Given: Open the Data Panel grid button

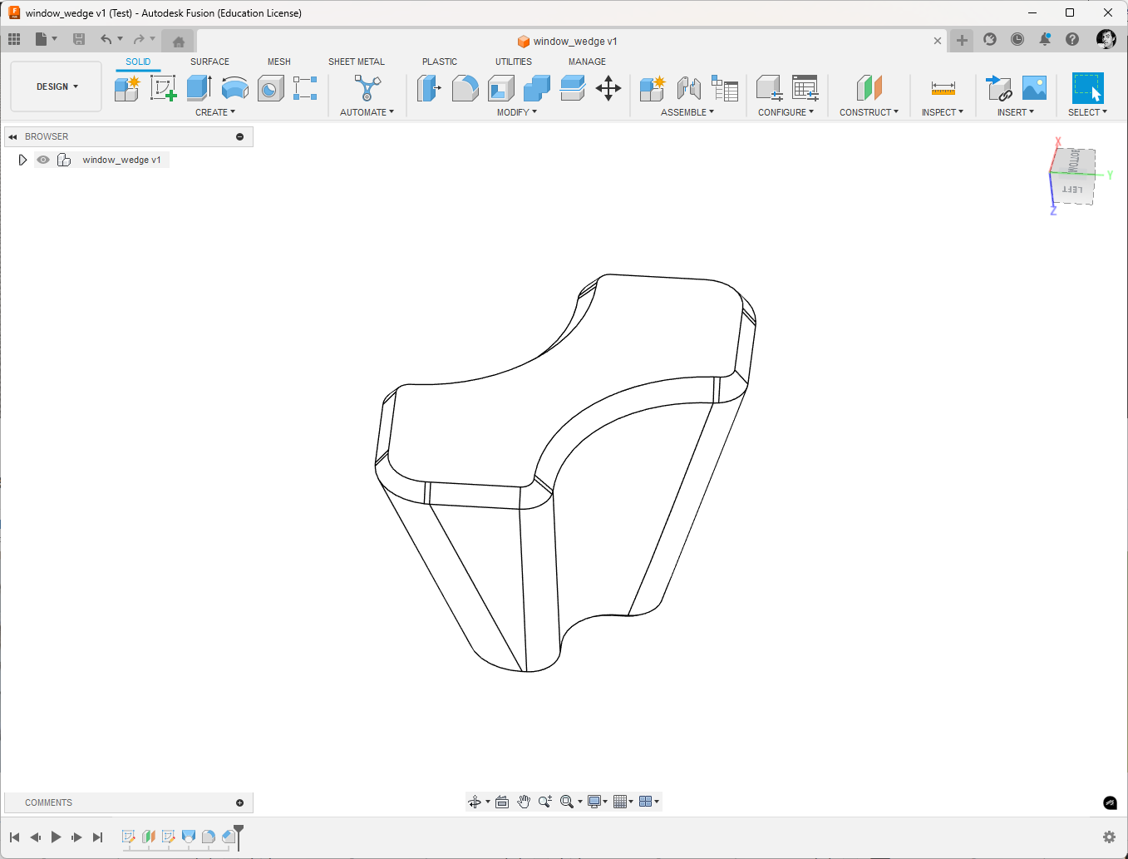Looking at the screenshot, I should click(x=14, y=39).
